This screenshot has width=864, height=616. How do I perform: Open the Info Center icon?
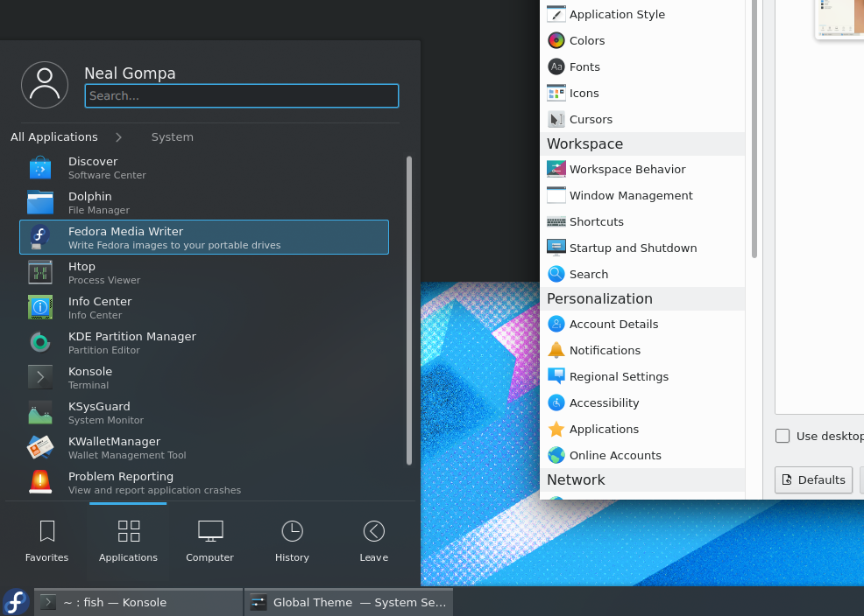point(40,307)
